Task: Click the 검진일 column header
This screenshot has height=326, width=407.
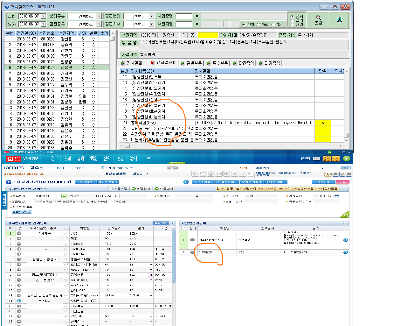Action: 26,33
